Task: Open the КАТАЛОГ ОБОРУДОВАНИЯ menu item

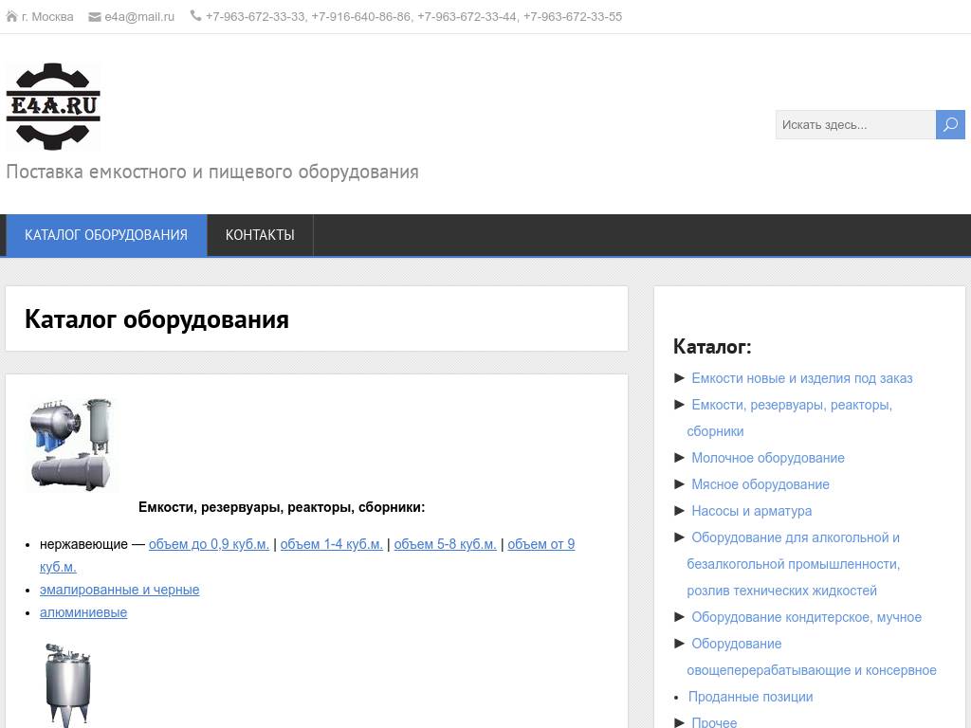Action: pos(106,235)
